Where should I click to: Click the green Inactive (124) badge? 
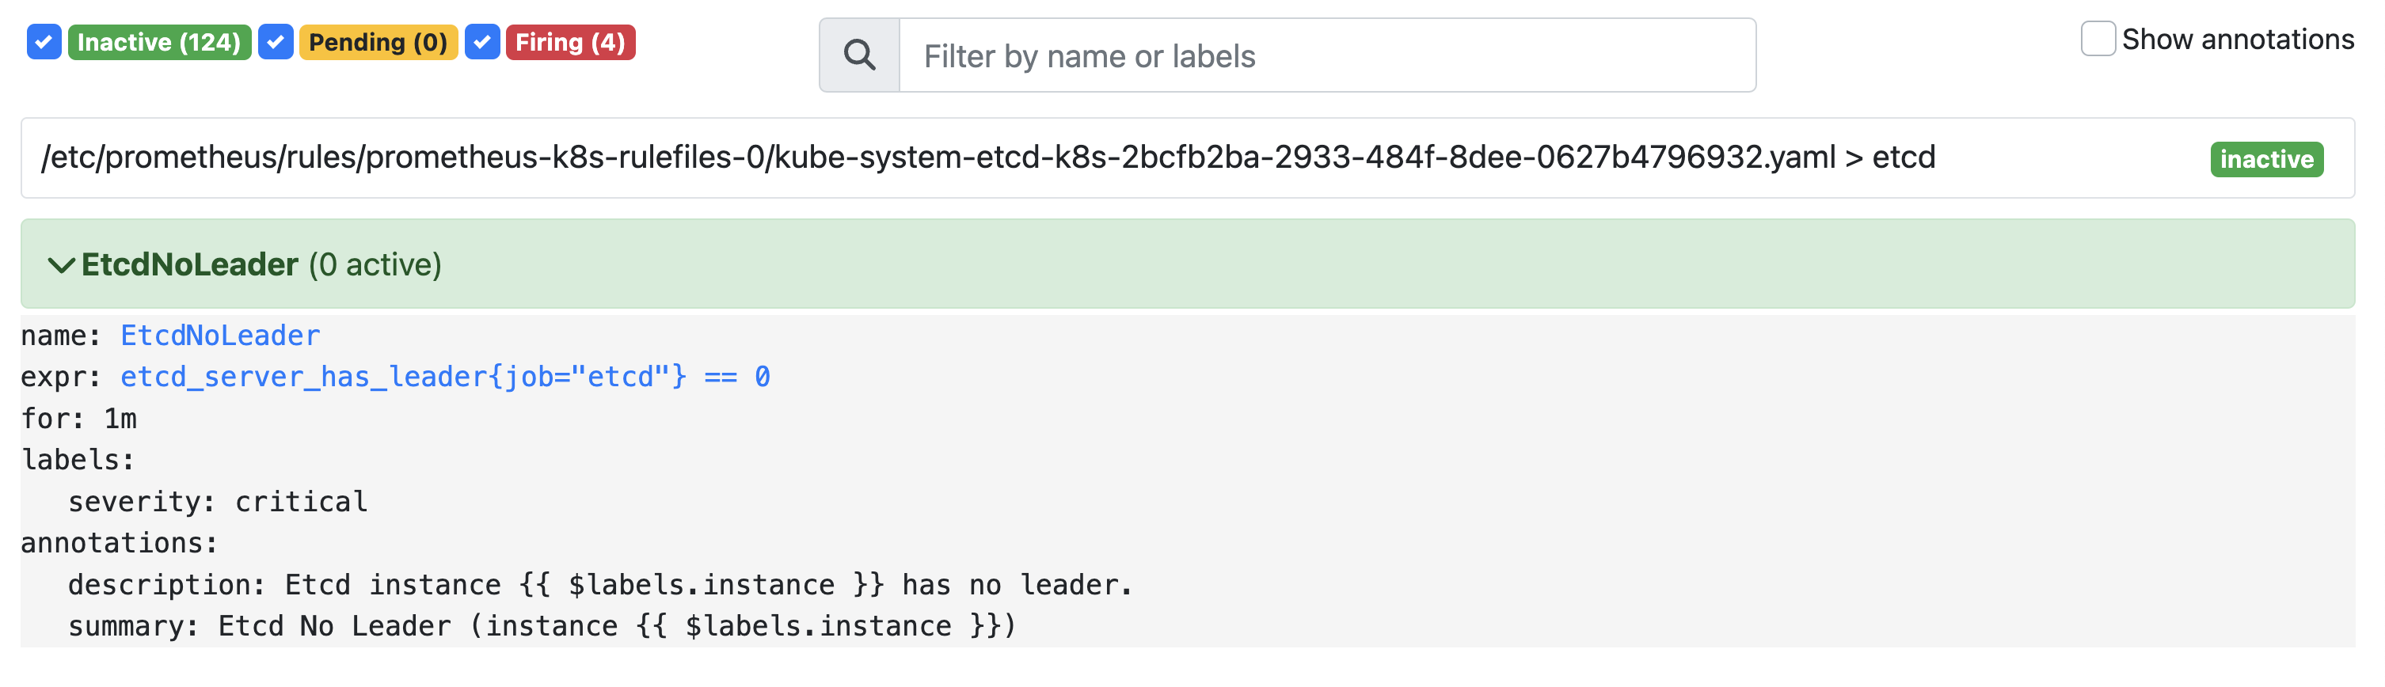[159, 43]
